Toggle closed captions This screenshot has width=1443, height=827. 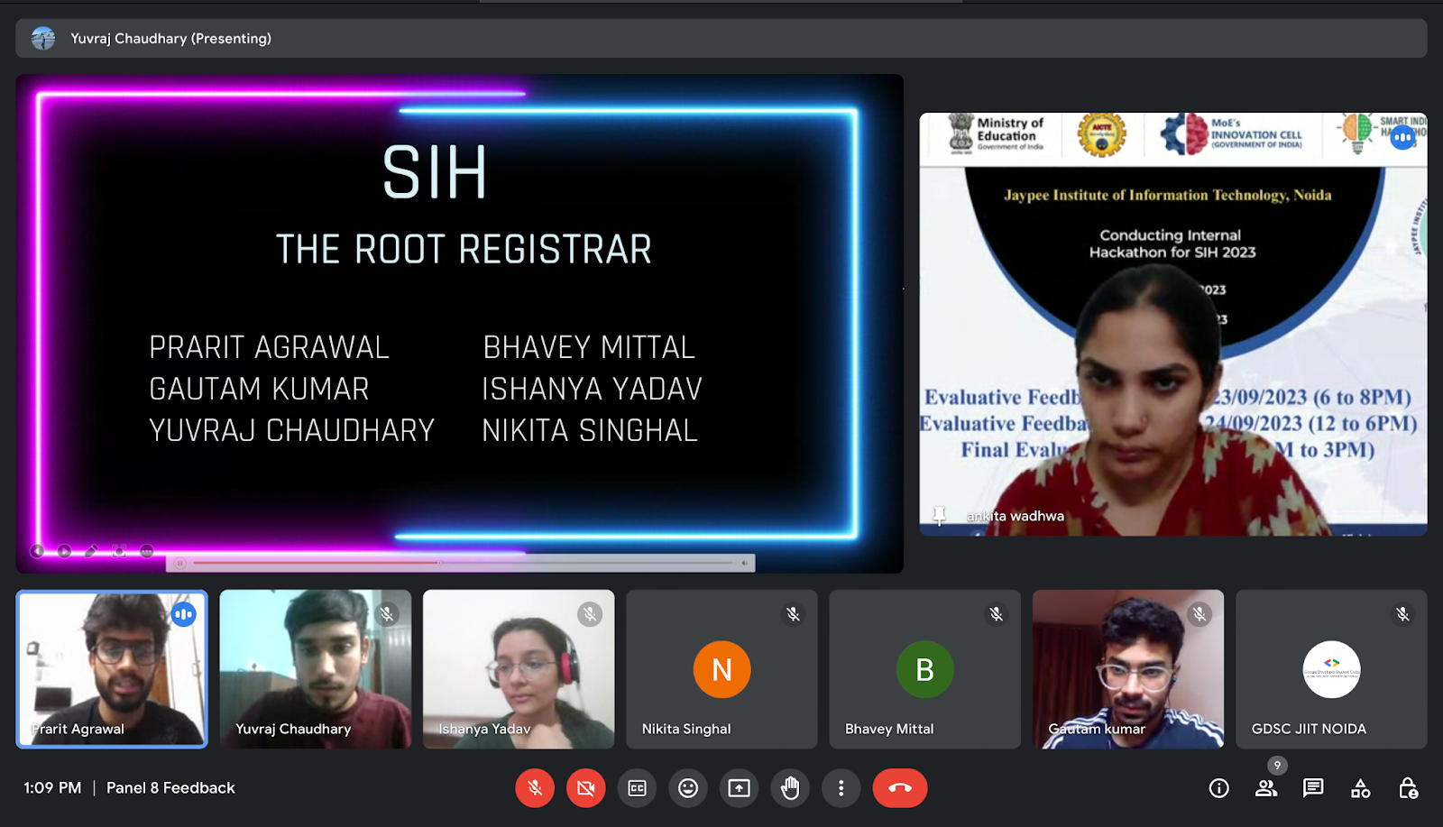pos(637,788)
